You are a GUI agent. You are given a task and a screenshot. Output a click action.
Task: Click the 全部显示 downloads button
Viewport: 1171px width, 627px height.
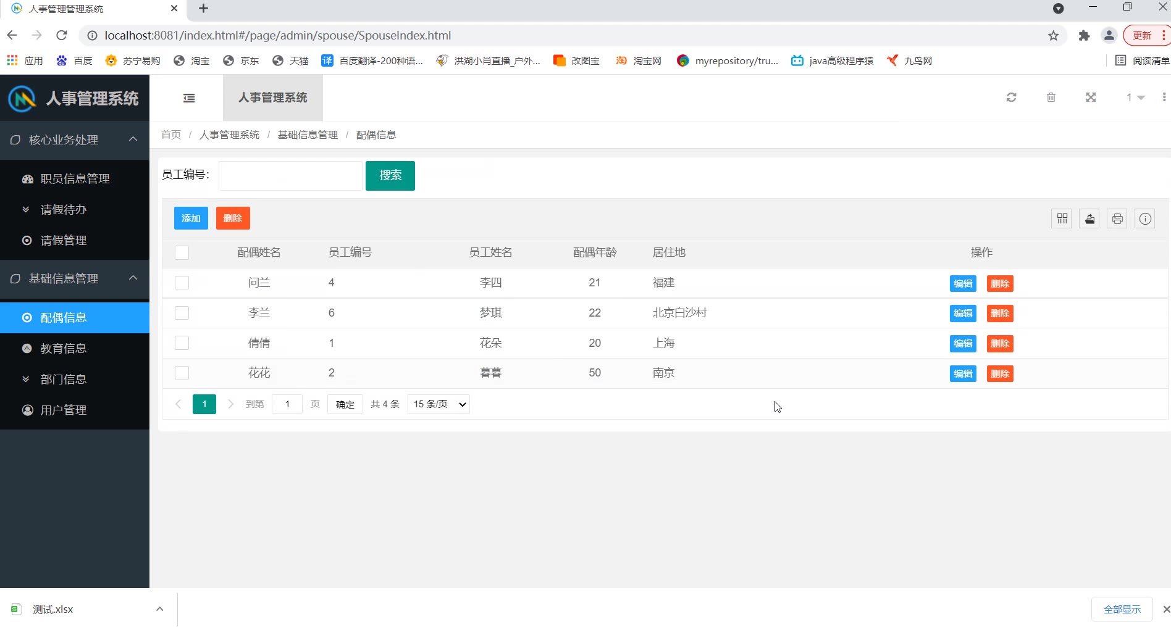1122,609
